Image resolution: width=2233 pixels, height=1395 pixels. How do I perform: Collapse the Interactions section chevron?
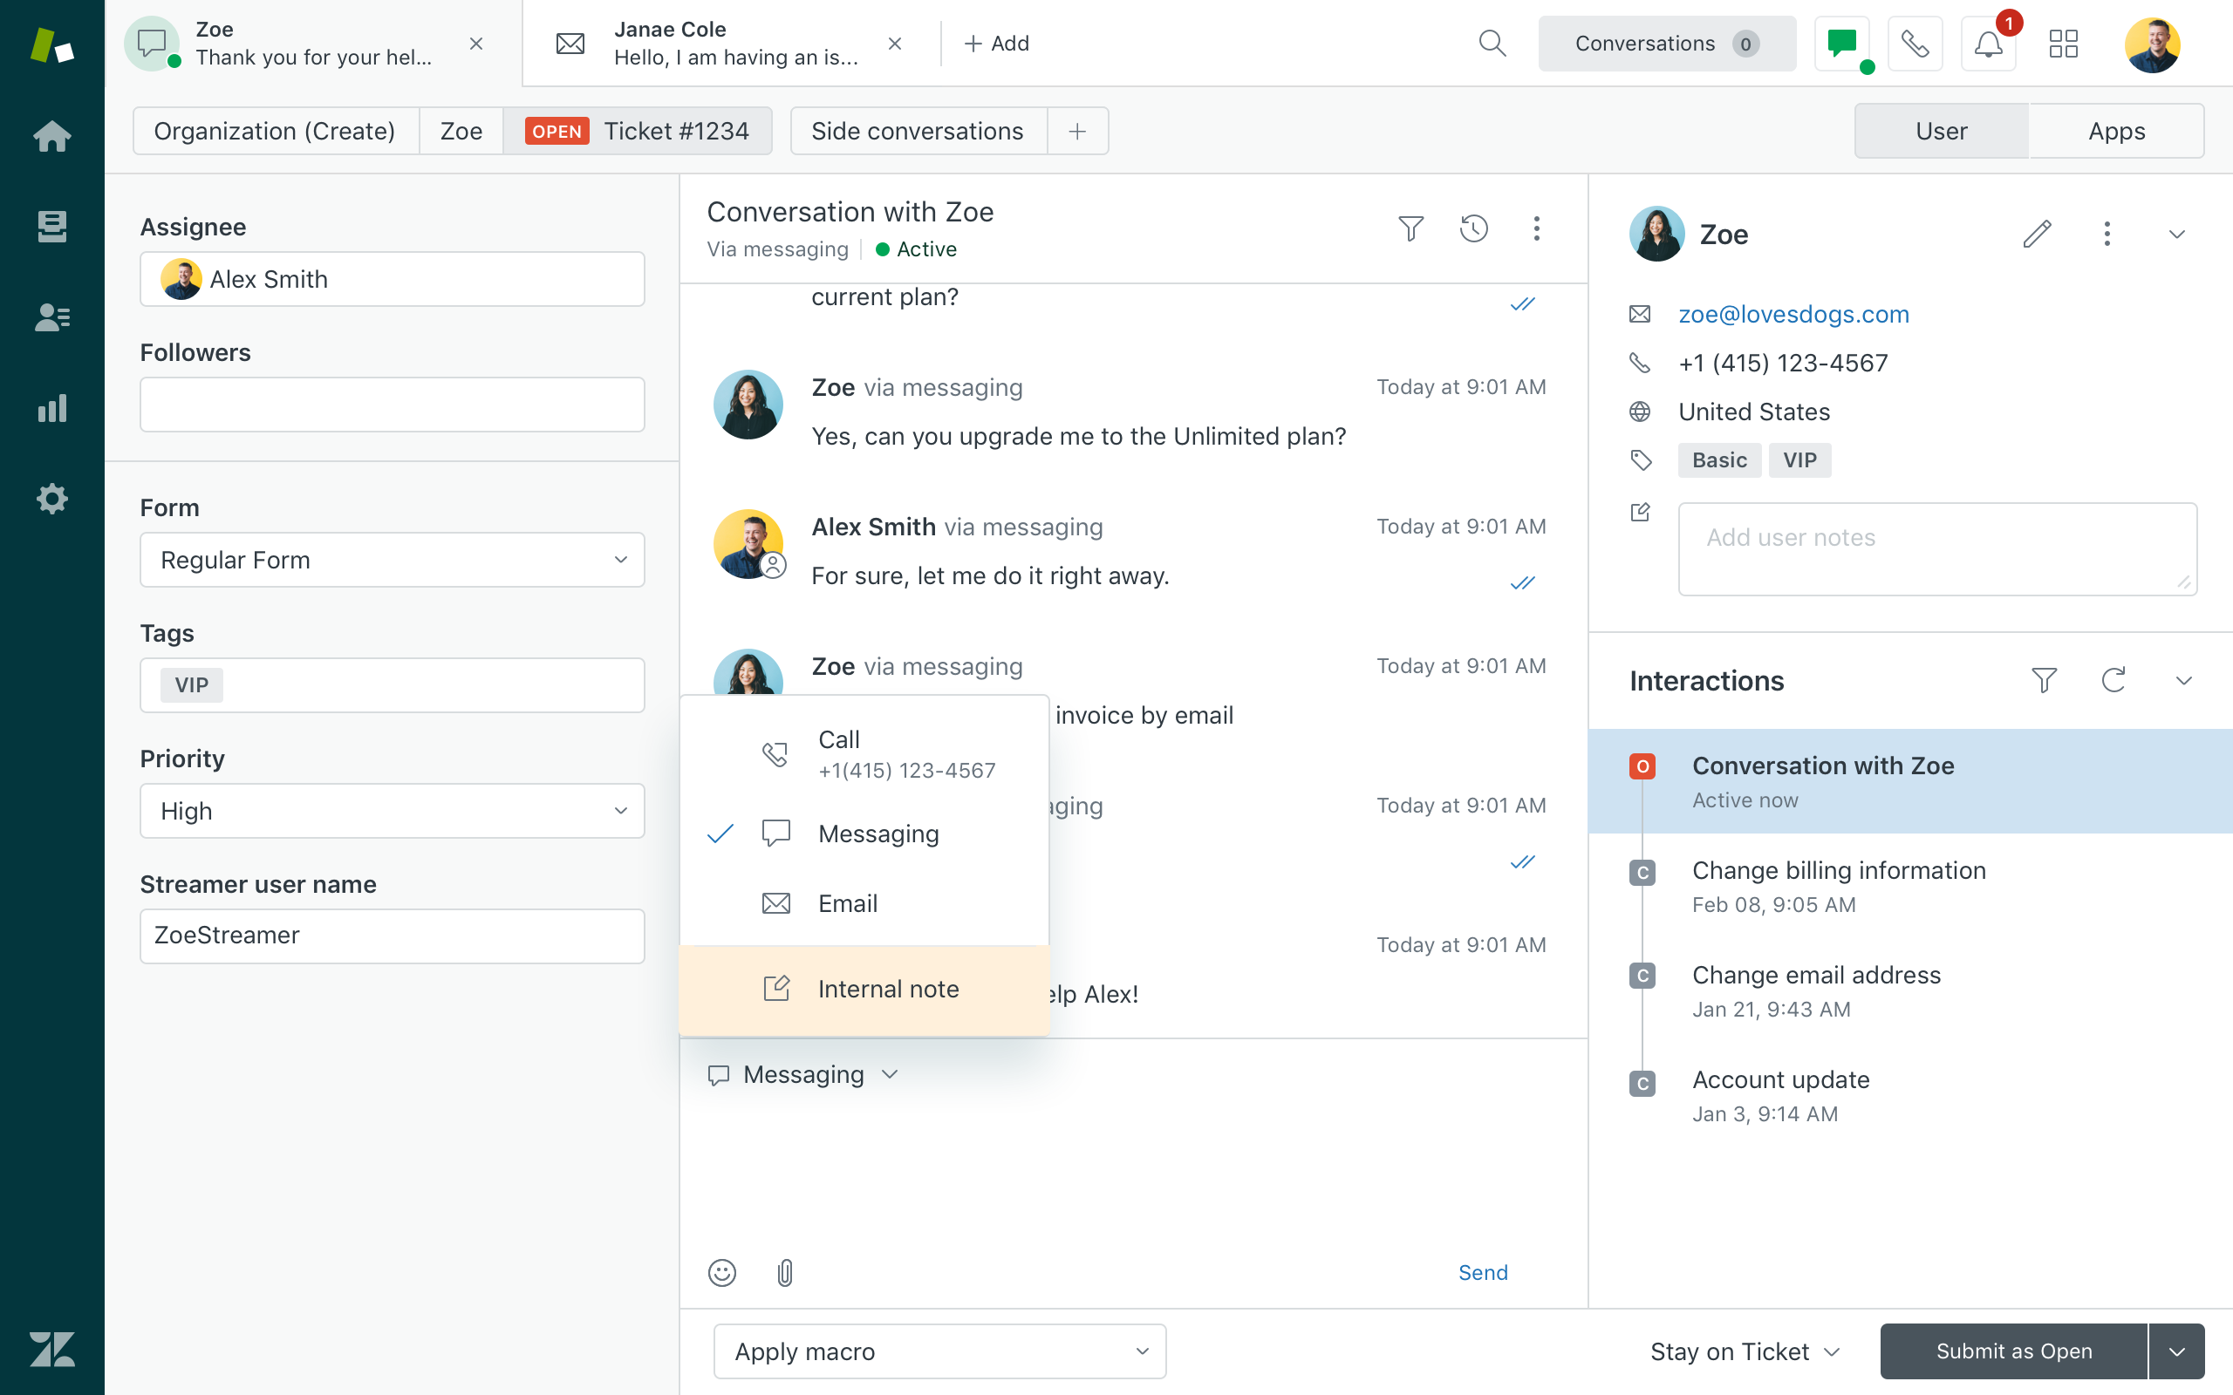click(2183, 677)
